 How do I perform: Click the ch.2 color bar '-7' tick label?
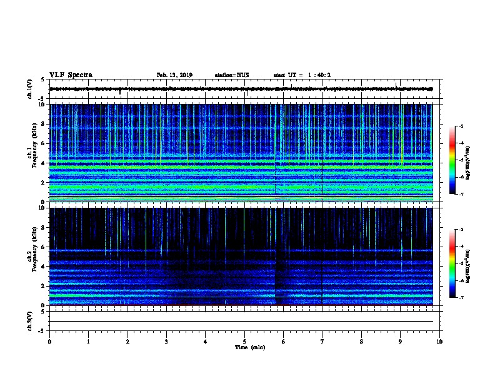461,298
